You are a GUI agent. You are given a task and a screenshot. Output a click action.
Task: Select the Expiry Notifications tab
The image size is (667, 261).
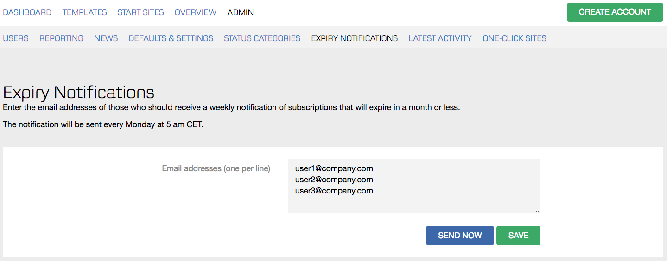pyautogui.click(x=354, y=38)
